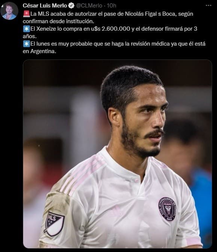Click the word 'años.' in the tweet
This screenshot has height=252, width=217.
(x=30, y=36)
